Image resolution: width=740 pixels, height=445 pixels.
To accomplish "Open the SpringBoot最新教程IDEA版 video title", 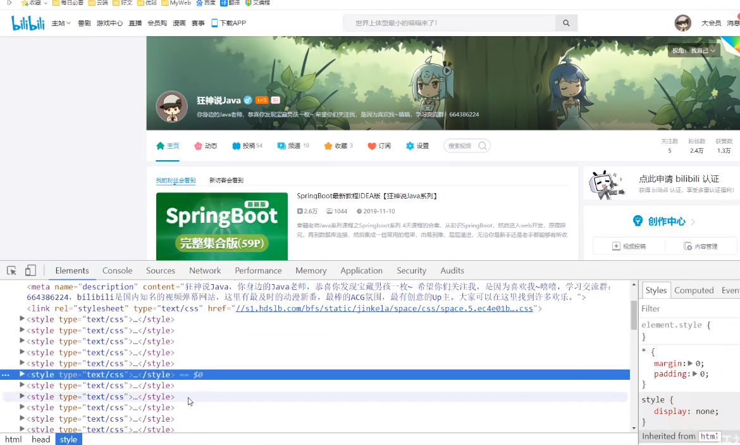I will click(x=366, y=196).
